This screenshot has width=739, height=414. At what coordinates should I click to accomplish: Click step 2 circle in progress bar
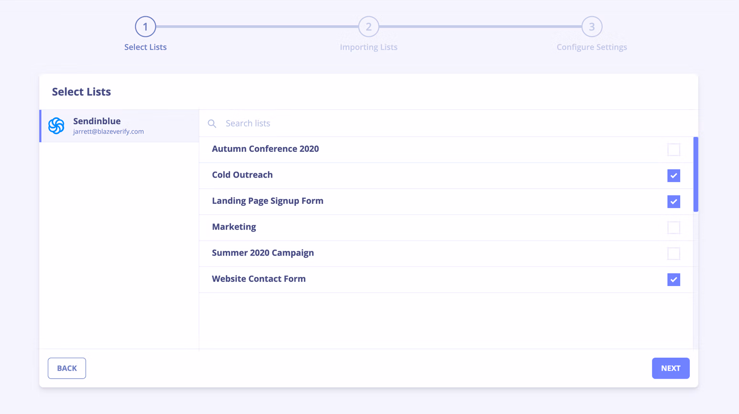click(369, 27)
